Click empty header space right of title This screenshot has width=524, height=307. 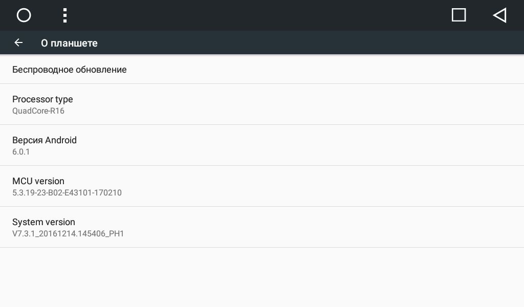(x=311, y=43)
